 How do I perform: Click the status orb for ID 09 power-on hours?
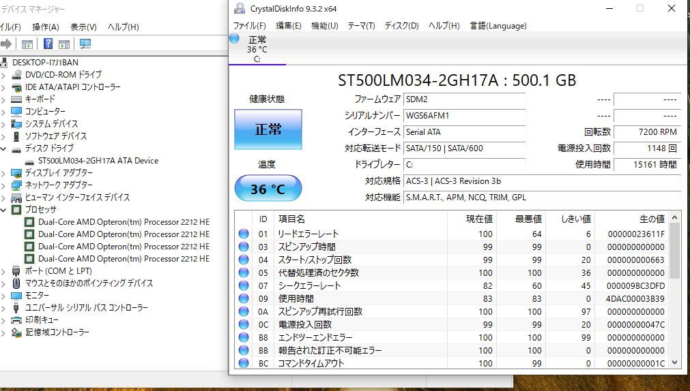coord(244,298)
